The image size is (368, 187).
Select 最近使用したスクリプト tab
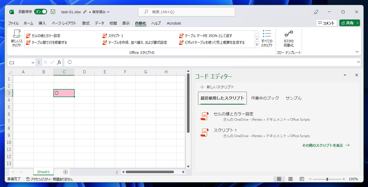tap(222, 98)
